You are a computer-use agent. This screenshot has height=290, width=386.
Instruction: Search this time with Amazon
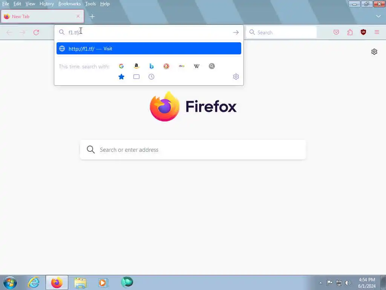[136, 66]
